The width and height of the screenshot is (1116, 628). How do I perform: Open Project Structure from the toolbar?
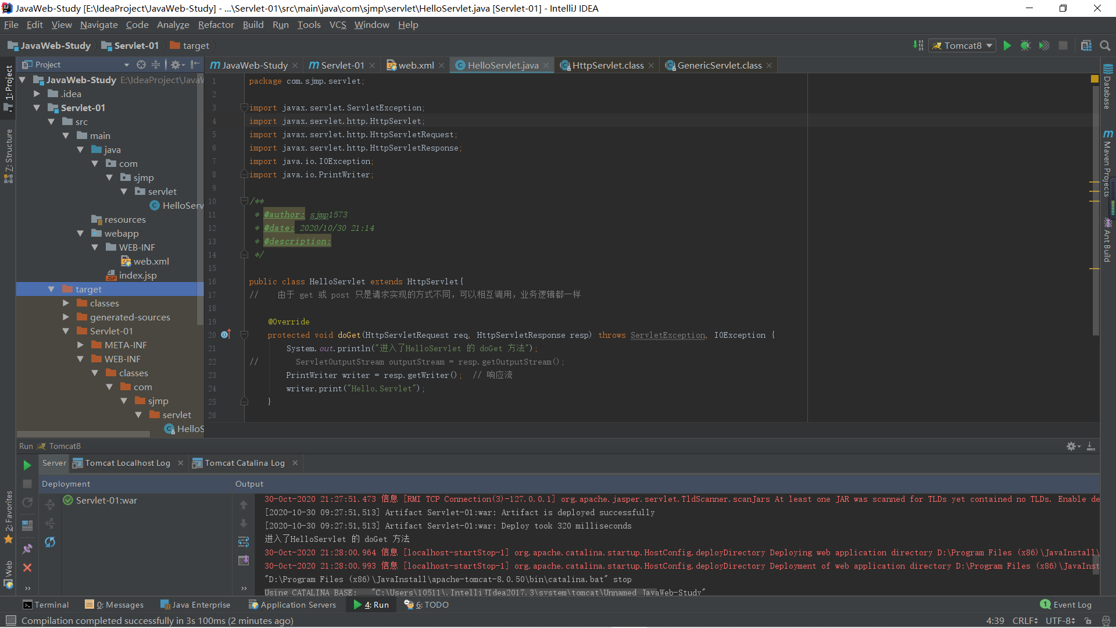1086,45
